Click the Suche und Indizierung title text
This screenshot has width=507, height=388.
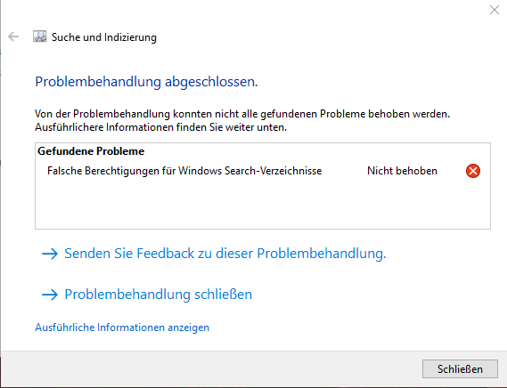click(103, 37)
